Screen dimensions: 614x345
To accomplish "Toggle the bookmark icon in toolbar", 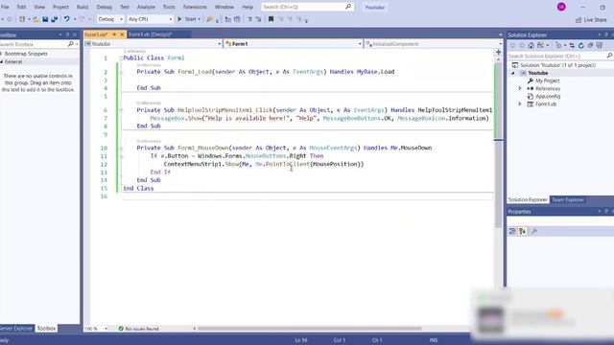I will point(271,19).
